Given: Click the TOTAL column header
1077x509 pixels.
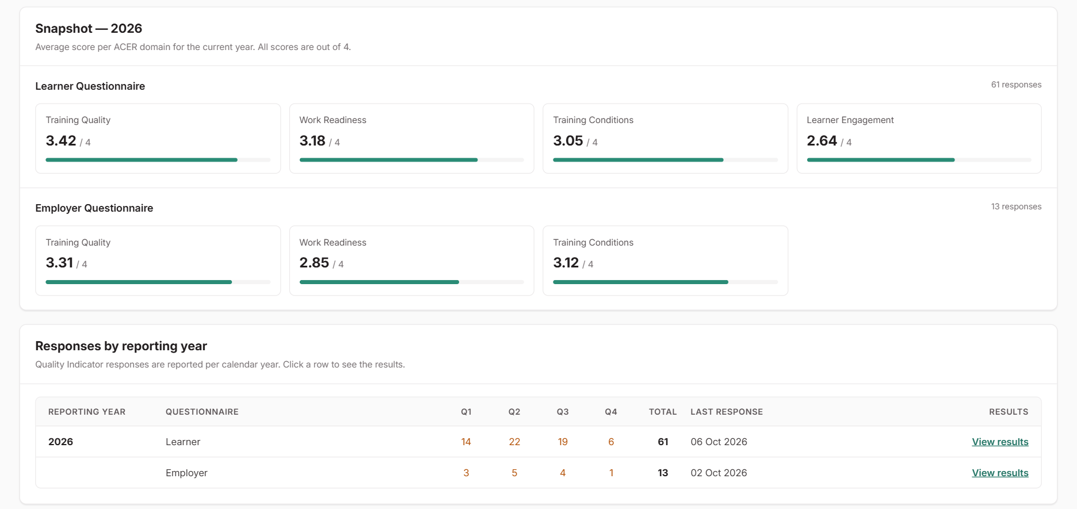Looking at the screenshot, I should (x=663, y=412).
